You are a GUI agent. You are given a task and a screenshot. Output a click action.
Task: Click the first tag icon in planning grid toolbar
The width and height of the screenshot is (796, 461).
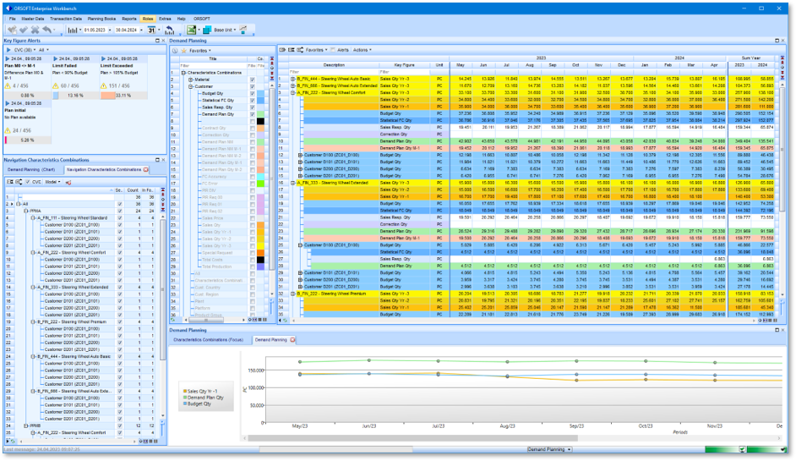pos(282,50)
